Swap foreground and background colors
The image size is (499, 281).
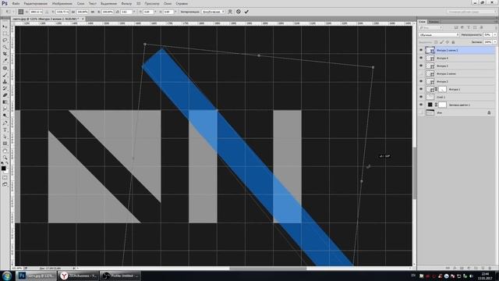click(7, 163)
